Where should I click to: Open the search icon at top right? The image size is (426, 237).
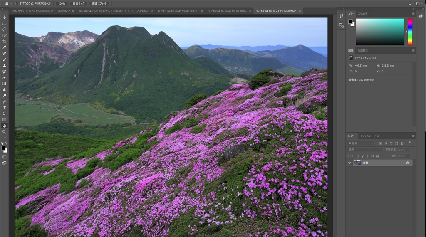[410, 3]
